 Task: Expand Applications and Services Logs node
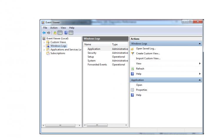(x=44, y=50)
